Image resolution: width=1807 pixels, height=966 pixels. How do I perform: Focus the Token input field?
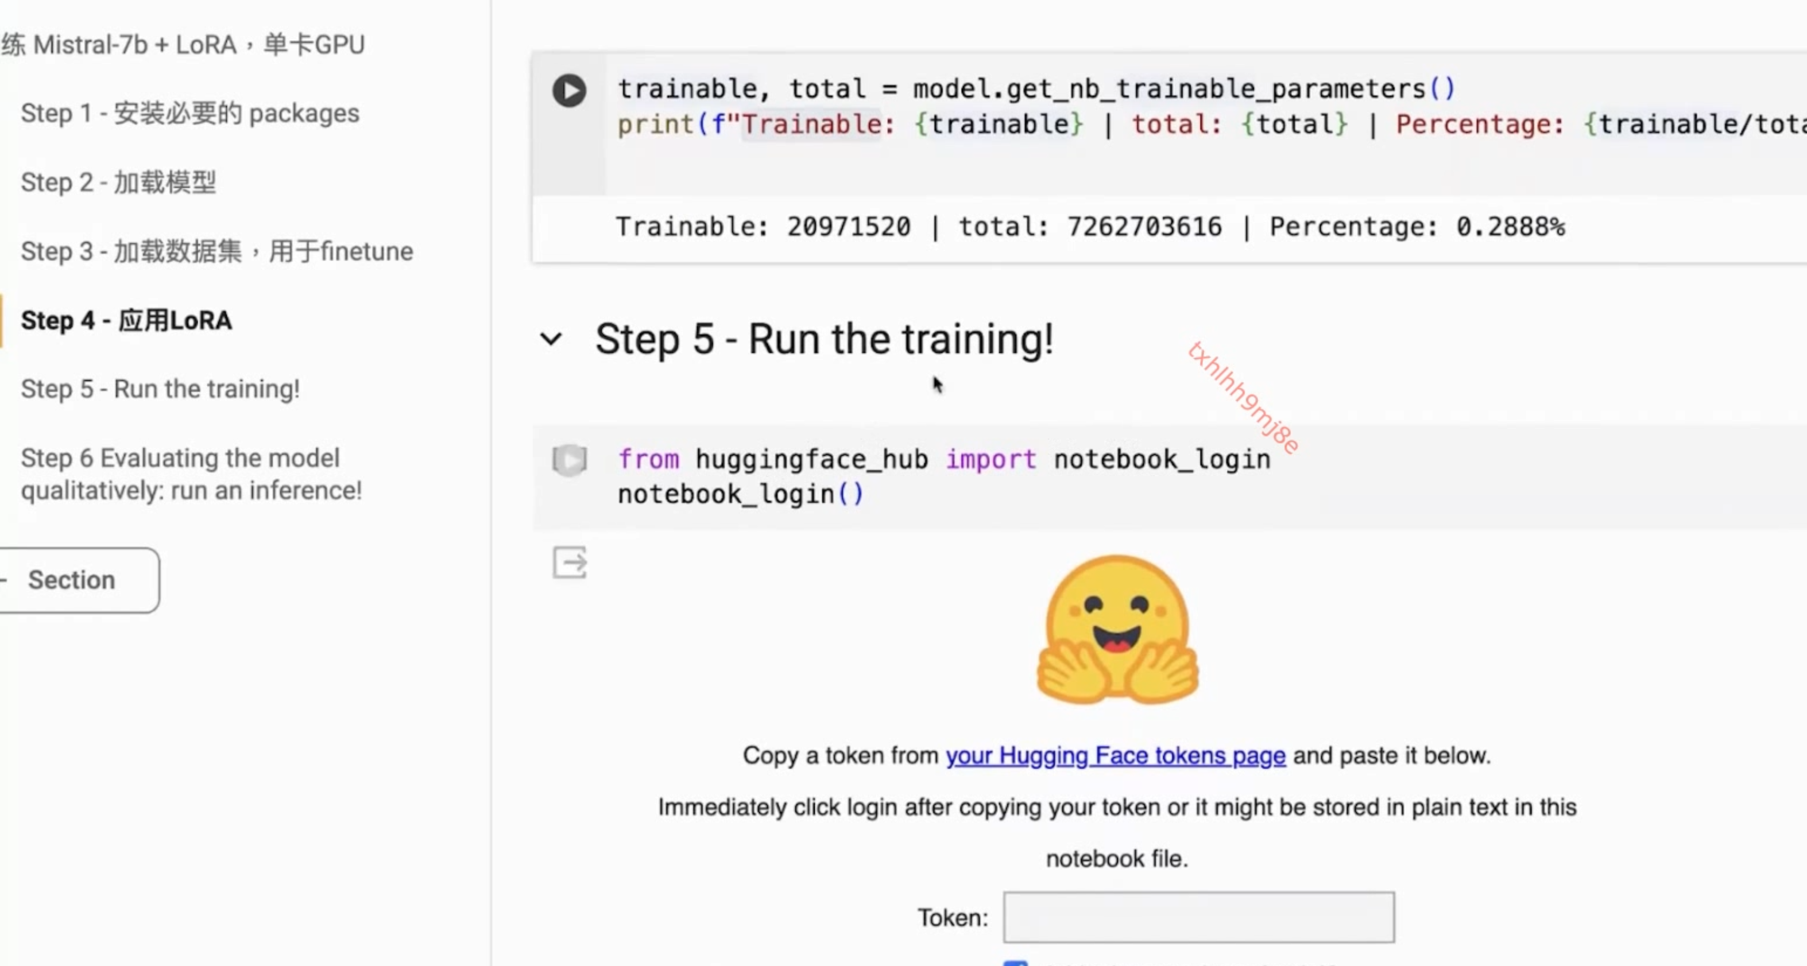pos(1198,917)
